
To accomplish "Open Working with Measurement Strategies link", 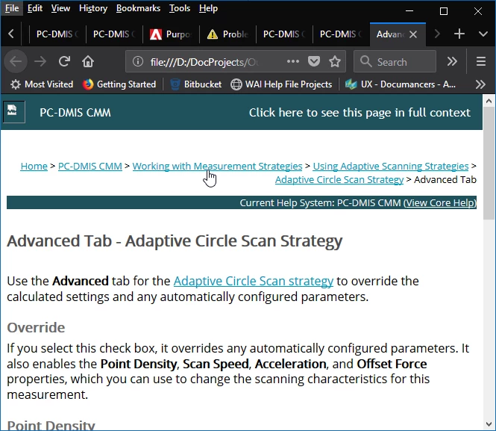I will pyautogui.click(x=217, y=166).
